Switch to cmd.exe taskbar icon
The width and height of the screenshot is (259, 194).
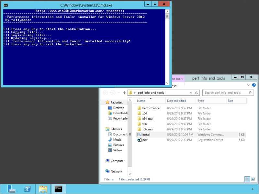(x=59, y=189)
